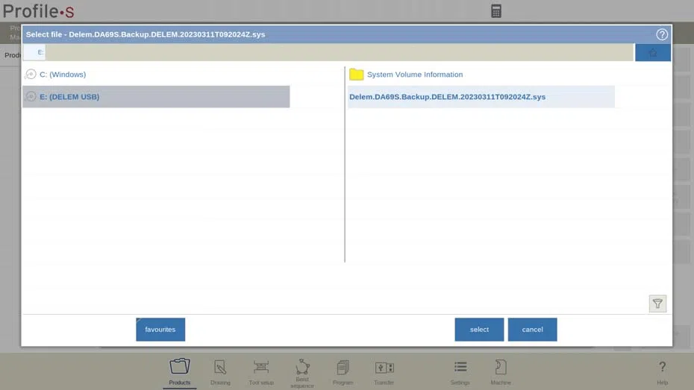Go to the Products tab

coord(180,372)
